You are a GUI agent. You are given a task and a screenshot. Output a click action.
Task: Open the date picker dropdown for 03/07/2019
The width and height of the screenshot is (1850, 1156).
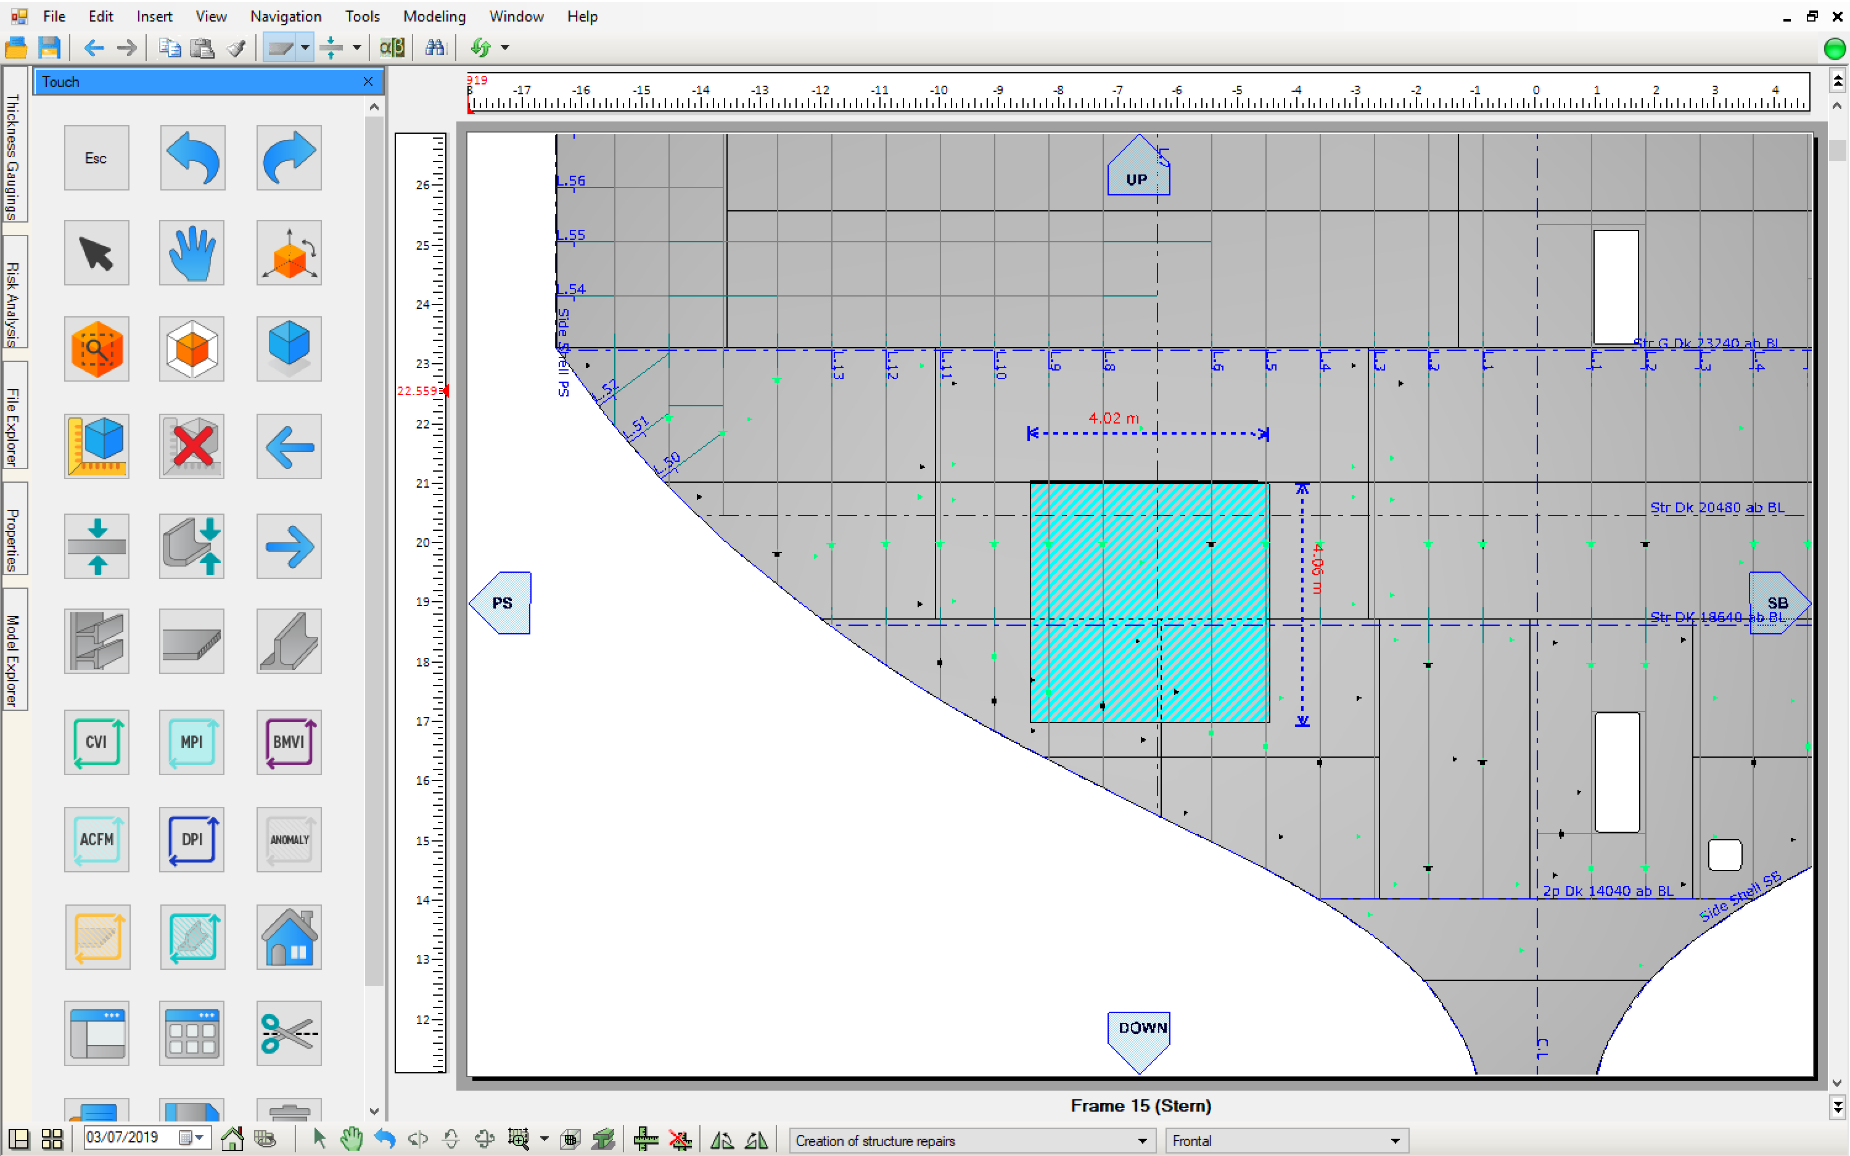pyautogui.click(x=199, y=1138)
